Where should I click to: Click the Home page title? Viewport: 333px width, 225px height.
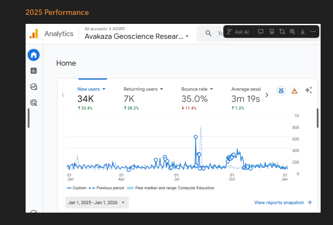tap(66, 63)
